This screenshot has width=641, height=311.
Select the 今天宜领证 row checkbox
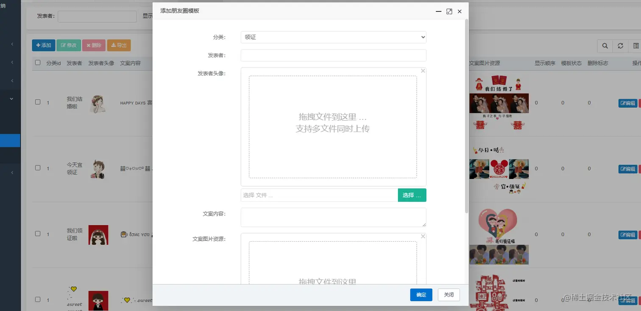coord(38,168)
